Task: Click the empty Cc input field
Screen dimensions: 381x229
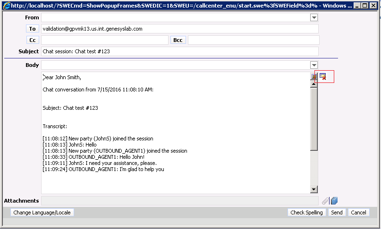Action: 105,40
